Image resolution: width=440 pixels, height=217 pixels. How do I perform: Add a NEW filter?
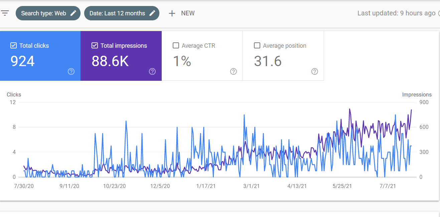click(x=187, y=13)
